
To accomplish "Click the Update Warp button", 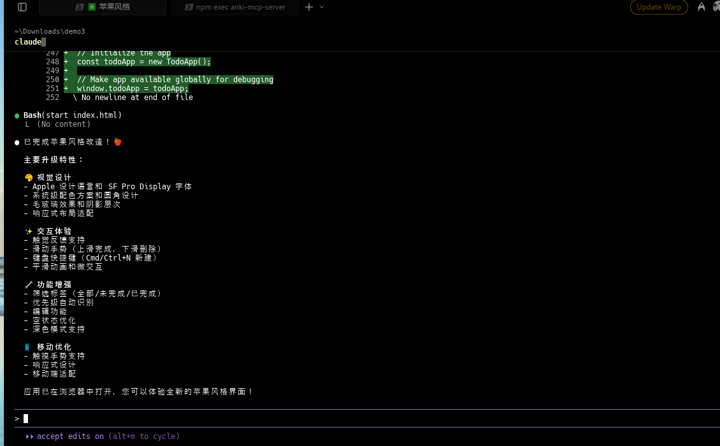I will tap(658, 7).
